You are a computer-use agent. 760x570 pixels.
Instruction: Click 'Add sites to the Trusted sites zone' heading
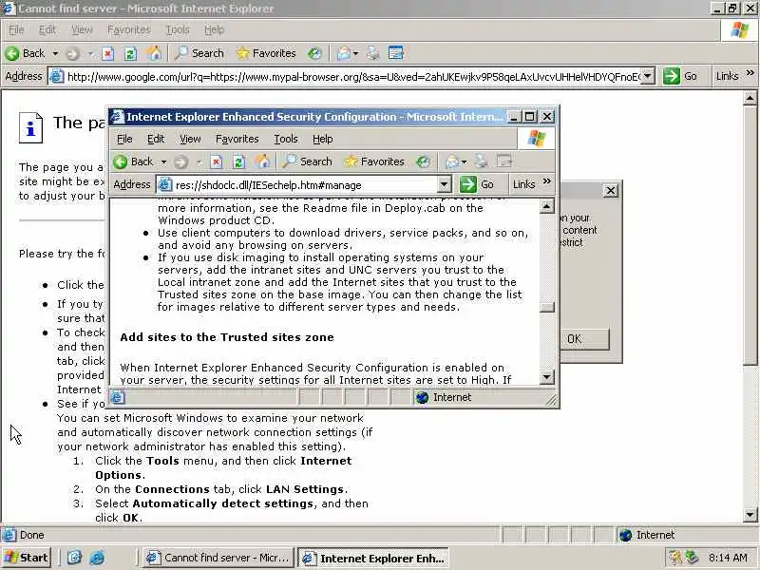tap(227, 337)
